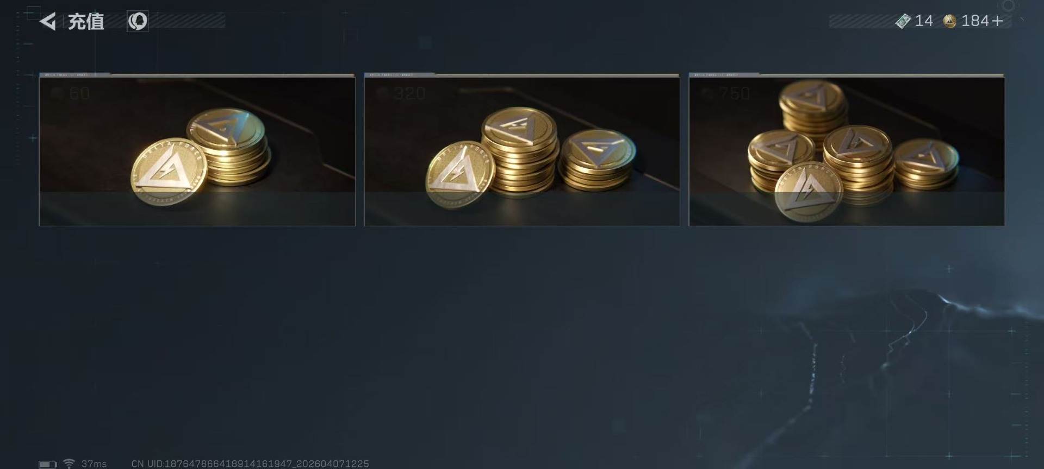1044x469 pixels.
Task: Click the voucher balance showing 14
Action: [923, 21]
